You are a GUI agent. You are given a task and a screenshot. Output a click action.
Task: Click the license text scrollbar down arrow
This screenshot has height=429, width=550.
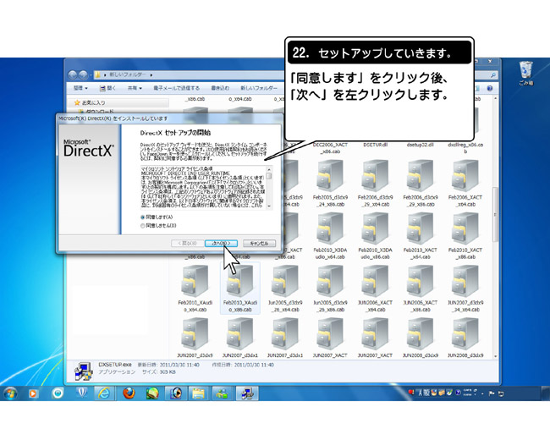[x=269, y=206]
